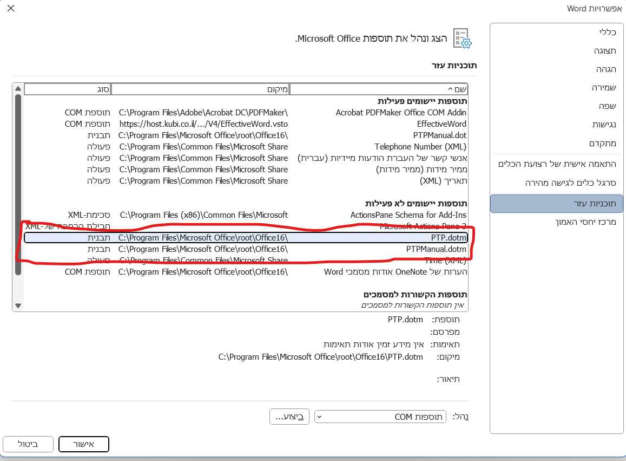Click the תוספות יישומים לא פעילות group heading
The height and width of the screenshot is (461, 626).
pyautogui.click(x=416, y=204)
